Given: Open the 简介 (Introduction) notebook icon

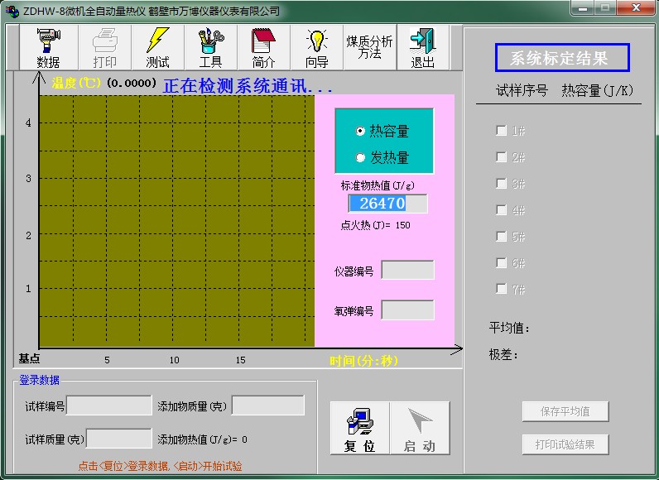Looking at the screenshot, I should [263, 47].
